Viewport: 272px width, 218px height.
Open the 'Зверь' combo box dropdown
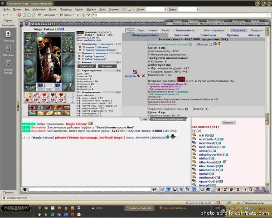[x=197, y=10]
